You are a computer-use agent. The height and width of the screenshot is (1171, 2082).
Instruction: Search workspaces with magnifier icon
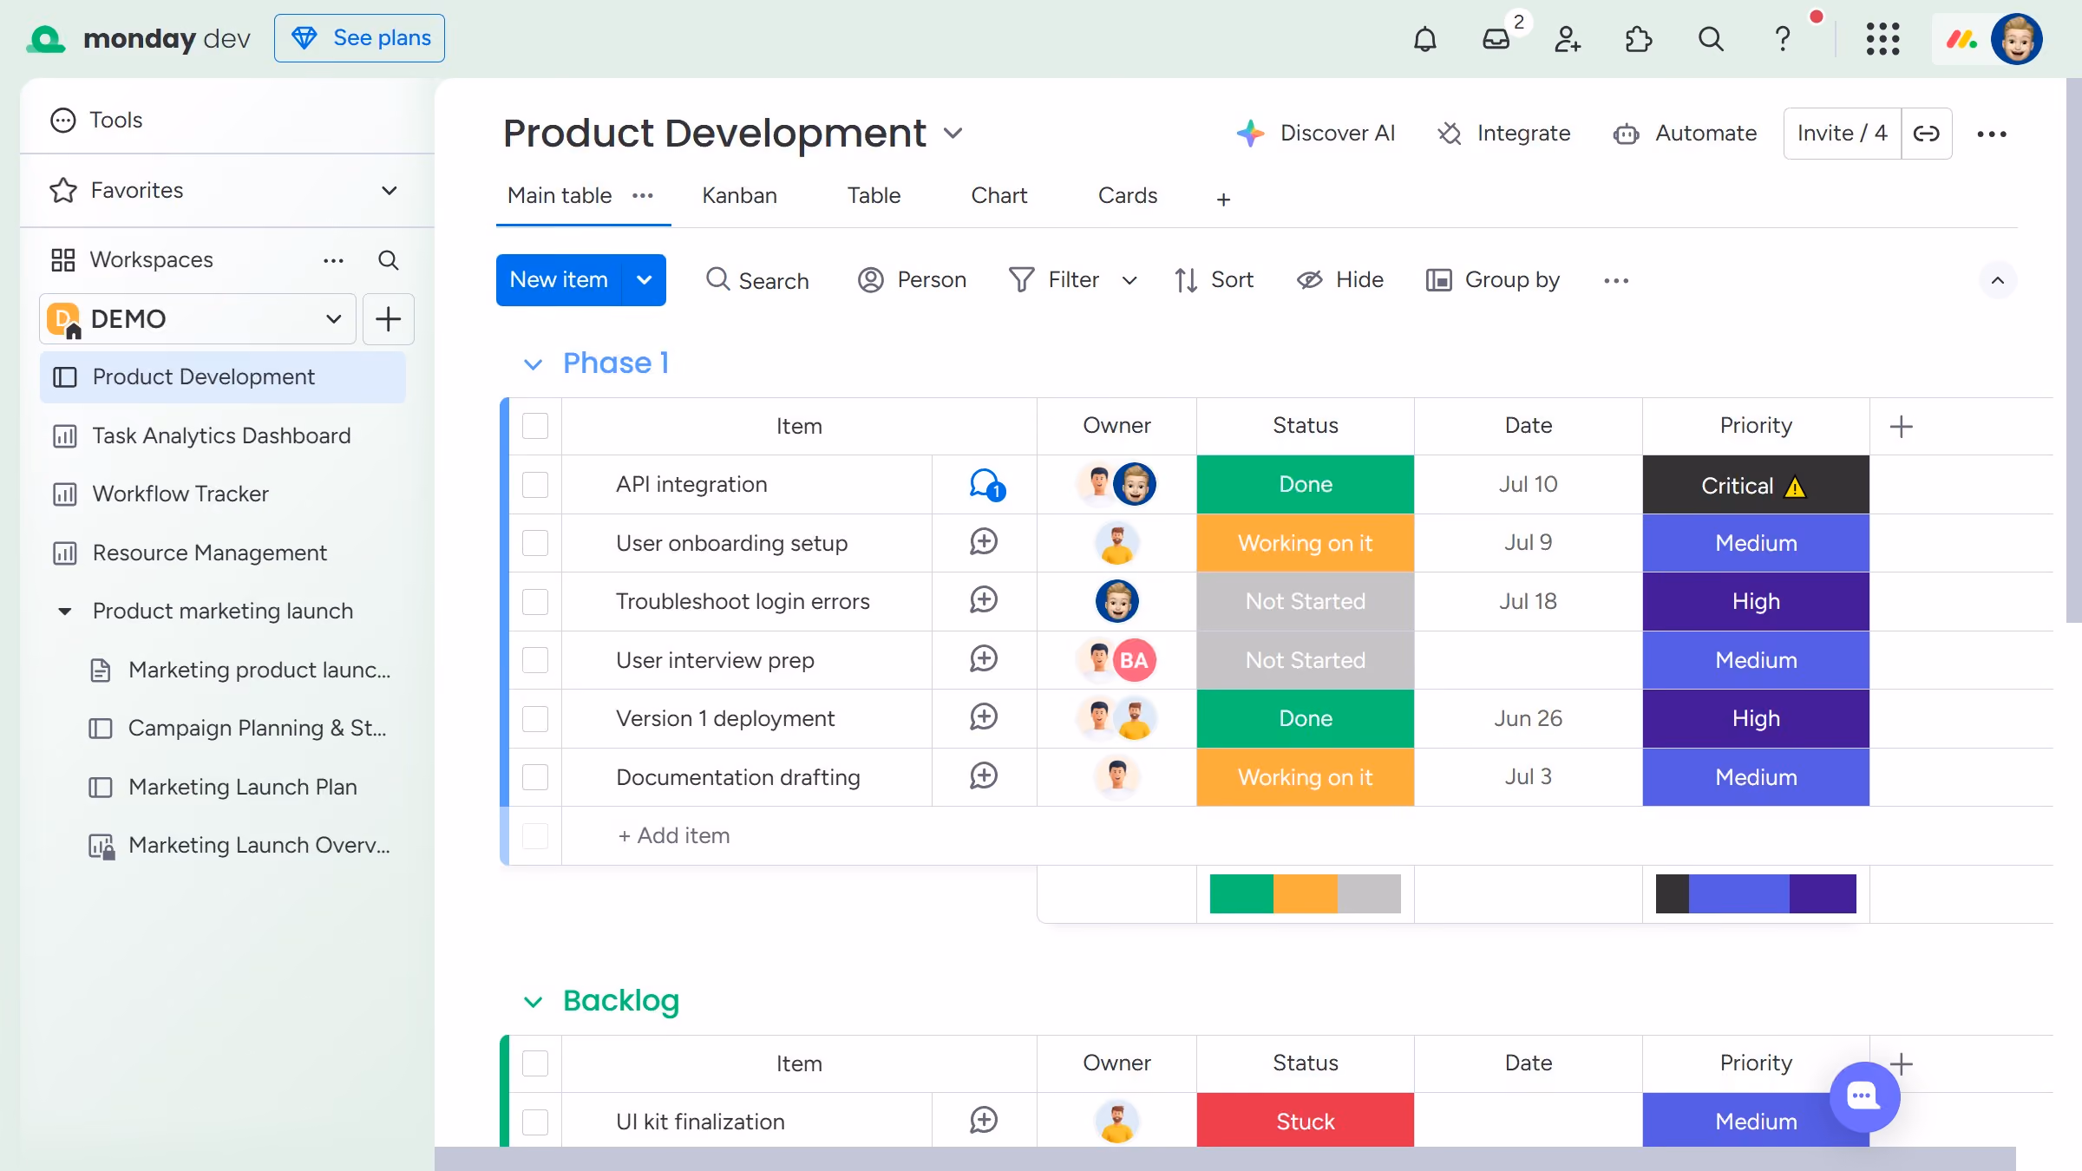pos(389,260)
